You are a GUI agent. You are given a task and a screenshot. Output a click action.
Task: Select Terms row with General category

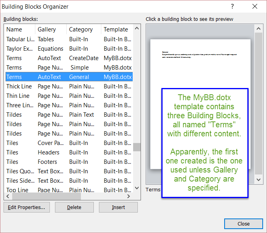69,77
